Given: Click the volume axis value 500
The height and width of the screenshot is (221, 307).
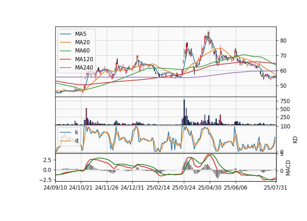Looking at the screenshot, I should coord(285,109).
